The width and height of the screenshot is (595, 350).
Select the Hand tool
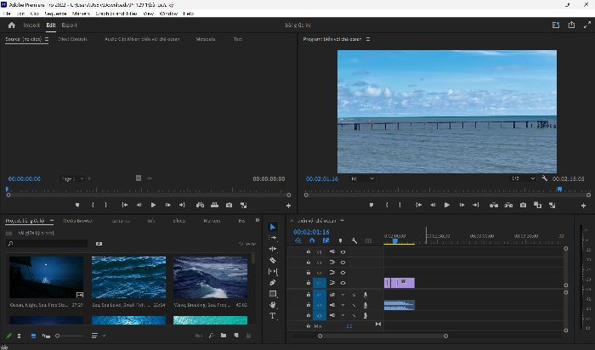tap(273, 305)
